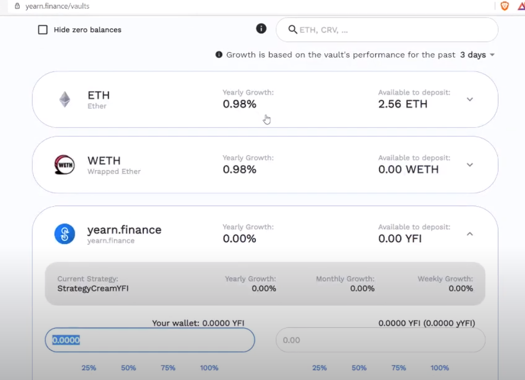Select 25% of wallet for deposit
The height and width of the screenshot is (380, 525).
89,368
